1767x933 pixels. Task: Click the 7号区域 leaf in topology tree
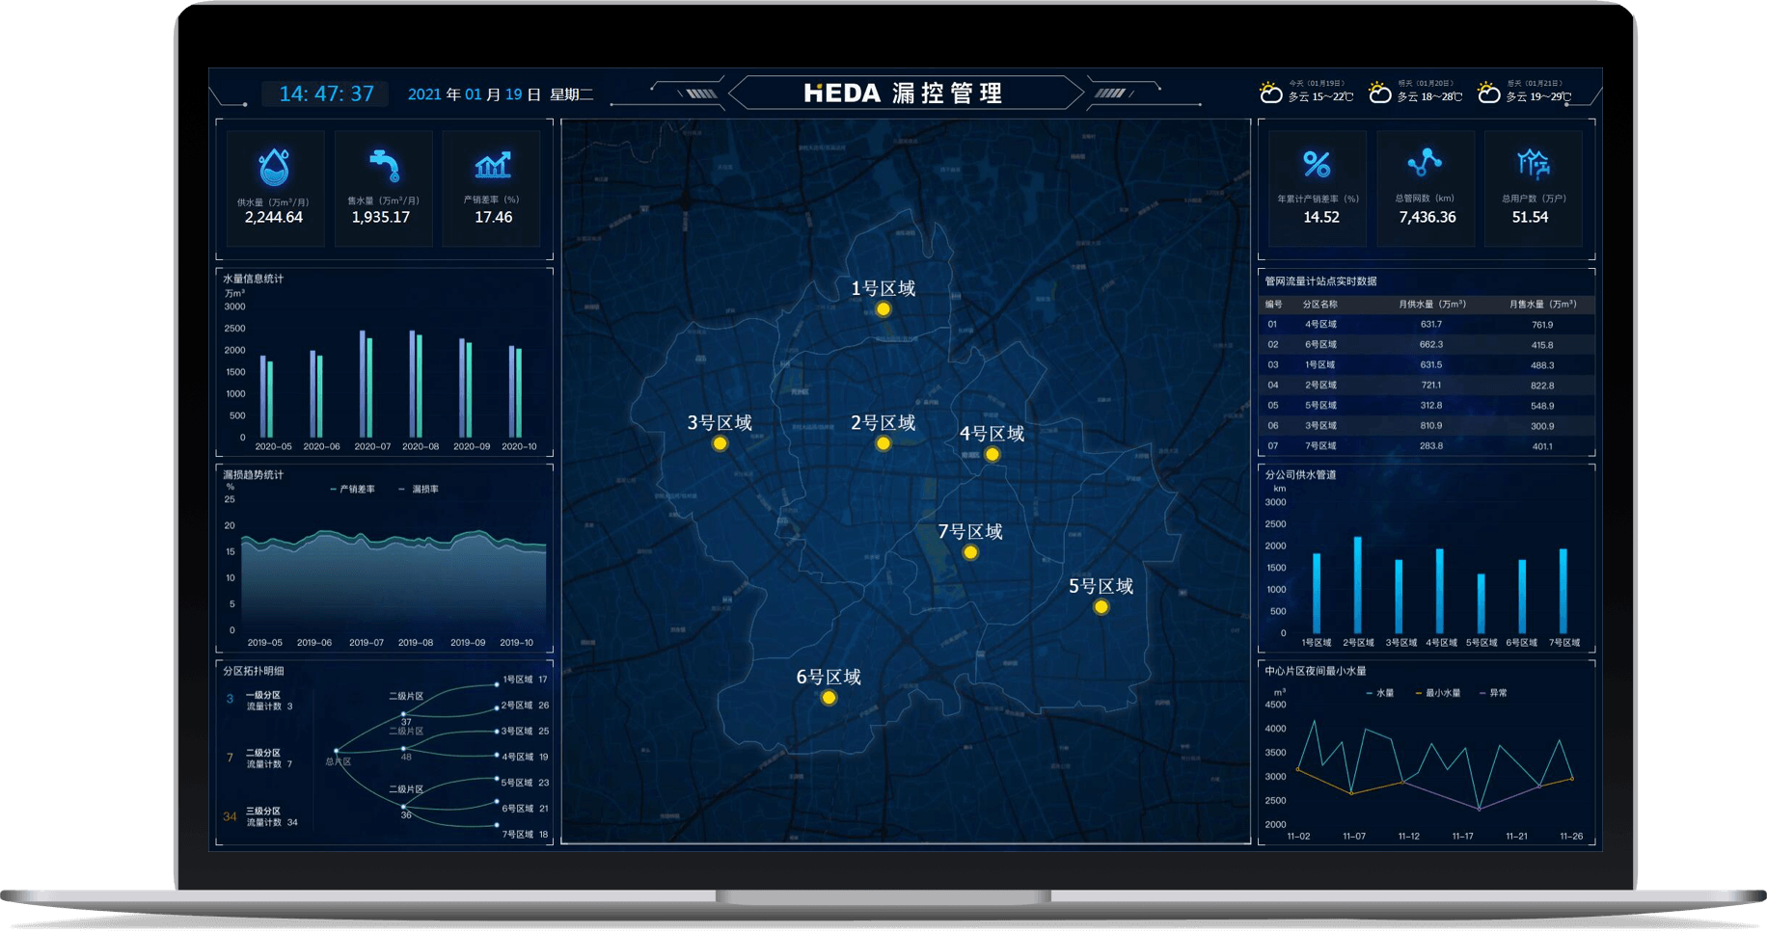pos(518,835)
